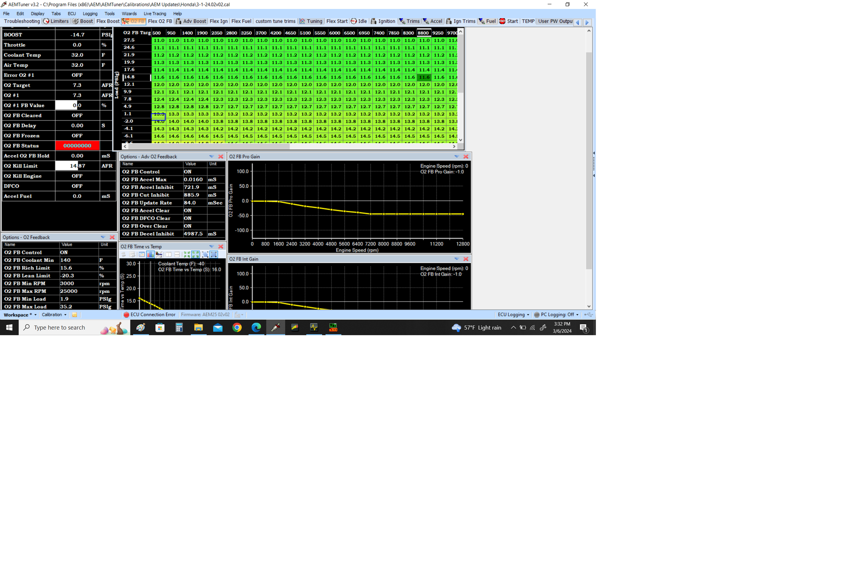This screenshot has height=566, width=849.
Task: Click the yellow notes icon in status bar
Action: pos(74,315)
